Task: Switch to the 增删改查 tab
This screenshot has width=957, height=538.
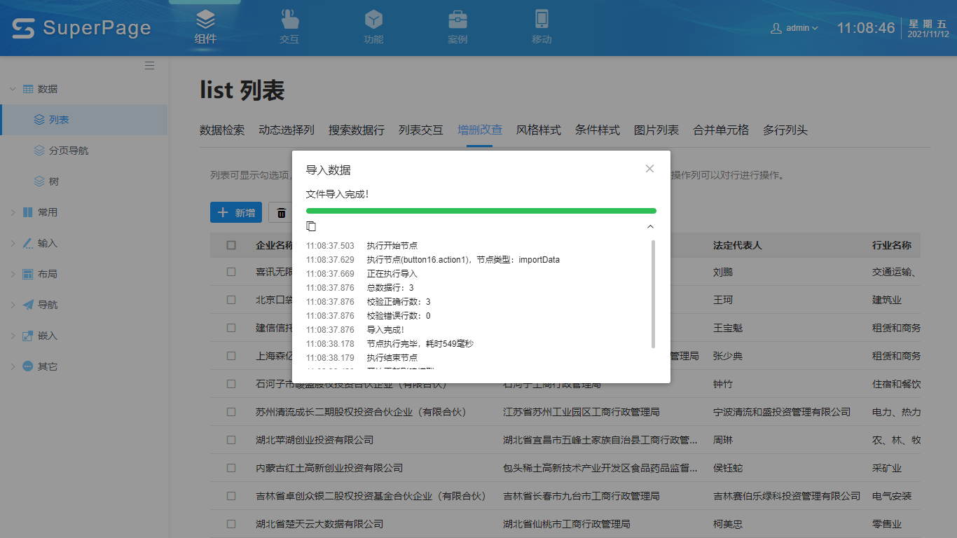Action: click(x=480, y=130)
